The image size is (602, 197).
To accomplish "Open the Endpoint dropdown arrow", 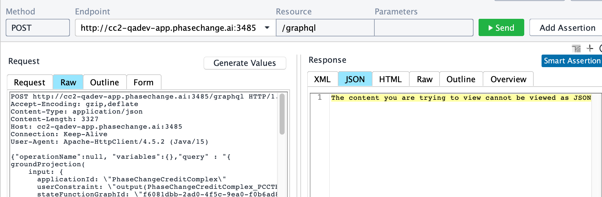I will (267, 28).
